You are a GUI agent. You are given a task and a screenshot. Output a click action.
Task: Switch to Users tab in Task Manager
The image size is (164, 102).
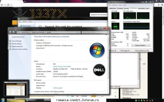click(x=147, y=8)
